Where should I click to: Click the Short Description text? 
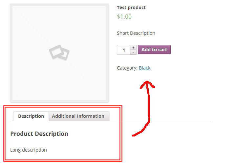pos(136,33)
